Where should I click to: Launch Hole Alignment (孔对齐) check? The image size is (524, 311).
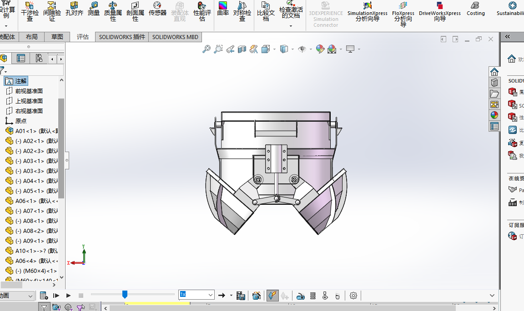tap(74, 9)
